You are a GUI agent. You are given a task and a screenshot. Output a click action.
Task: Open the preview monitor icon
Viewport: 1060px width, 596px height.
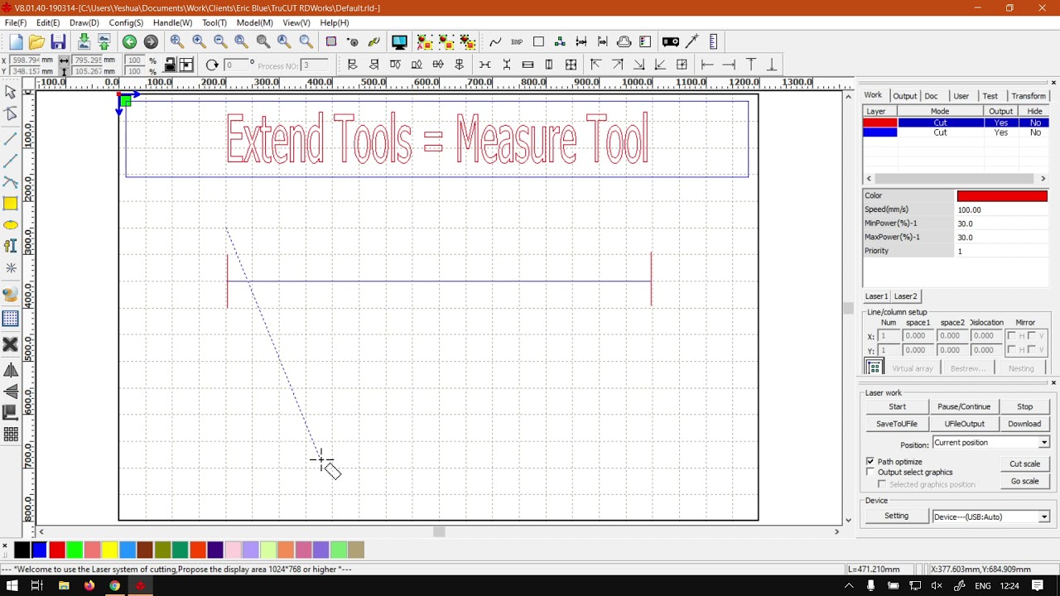click(399, 42)
